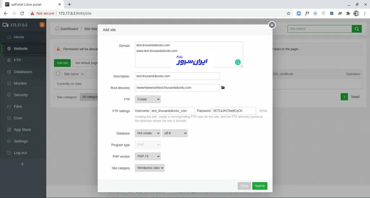Click the Grammarly icon in Domain box
The height and width of the screenshot is (198, 370).
point(238,62)
